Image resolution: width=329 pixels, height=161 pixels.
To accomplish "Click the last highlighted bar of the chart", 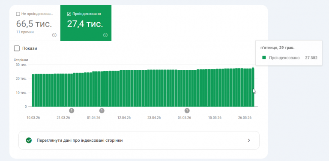I will (x=253, y=87).
